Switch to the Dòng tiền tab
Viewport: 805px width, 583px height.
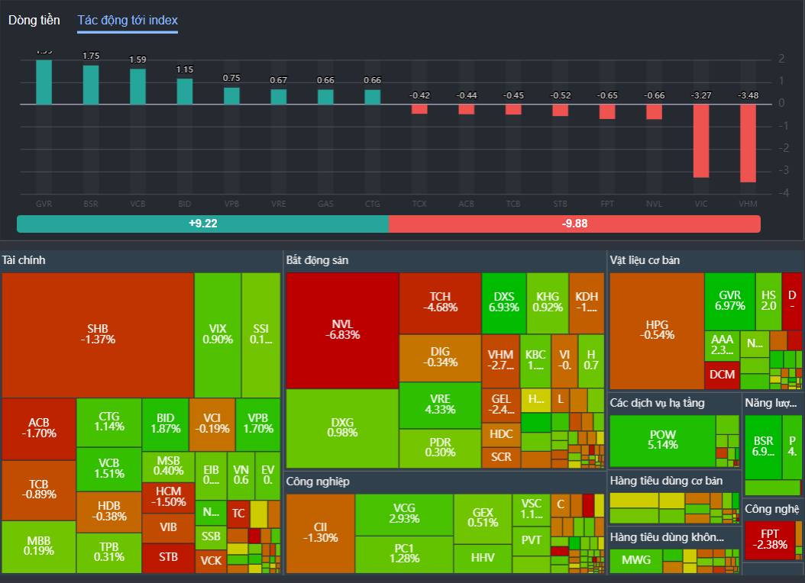[34, 20]
